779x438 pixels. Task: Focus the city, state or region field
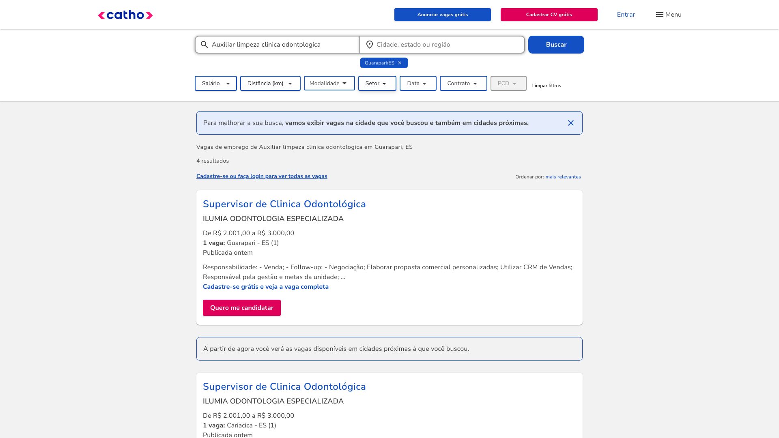click(442, 45)
